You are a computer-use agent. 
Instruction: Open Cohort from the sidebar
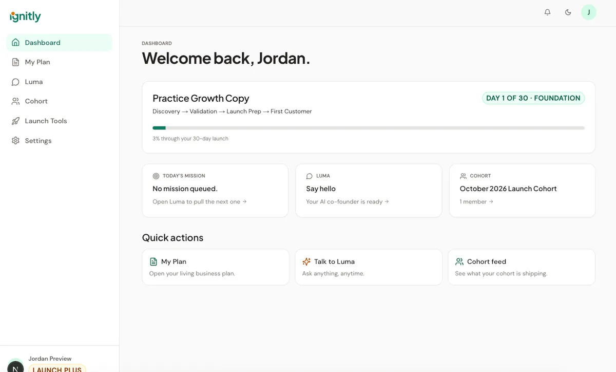[59, 101]
